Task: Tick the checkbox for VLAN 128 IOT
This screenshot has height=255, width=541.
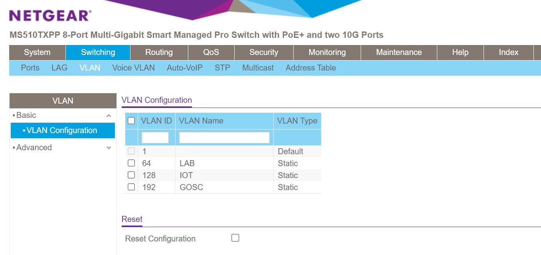Action: point(131,175)
